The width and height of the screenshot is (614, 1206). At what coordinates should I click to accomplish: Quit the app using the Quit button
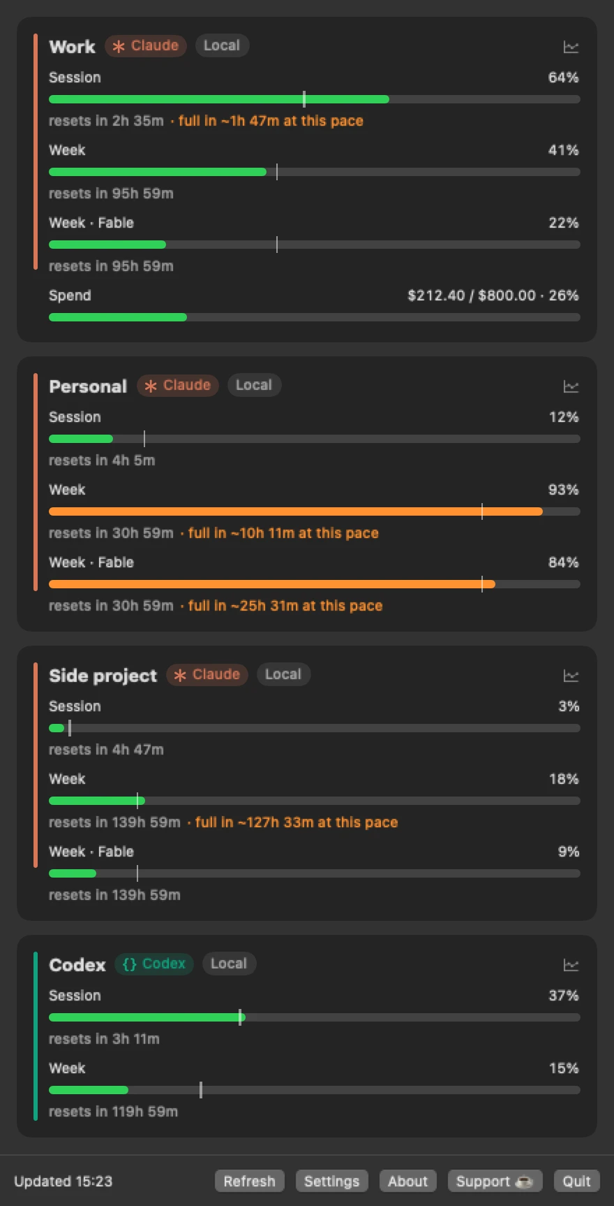577,1181
